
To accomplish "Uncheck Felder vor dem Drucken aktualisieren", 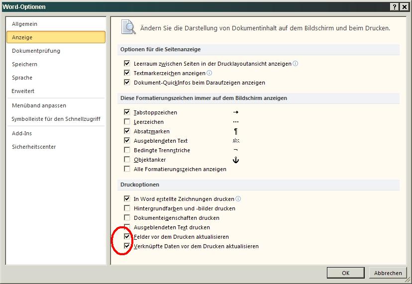I will click(x=127, y=237).
